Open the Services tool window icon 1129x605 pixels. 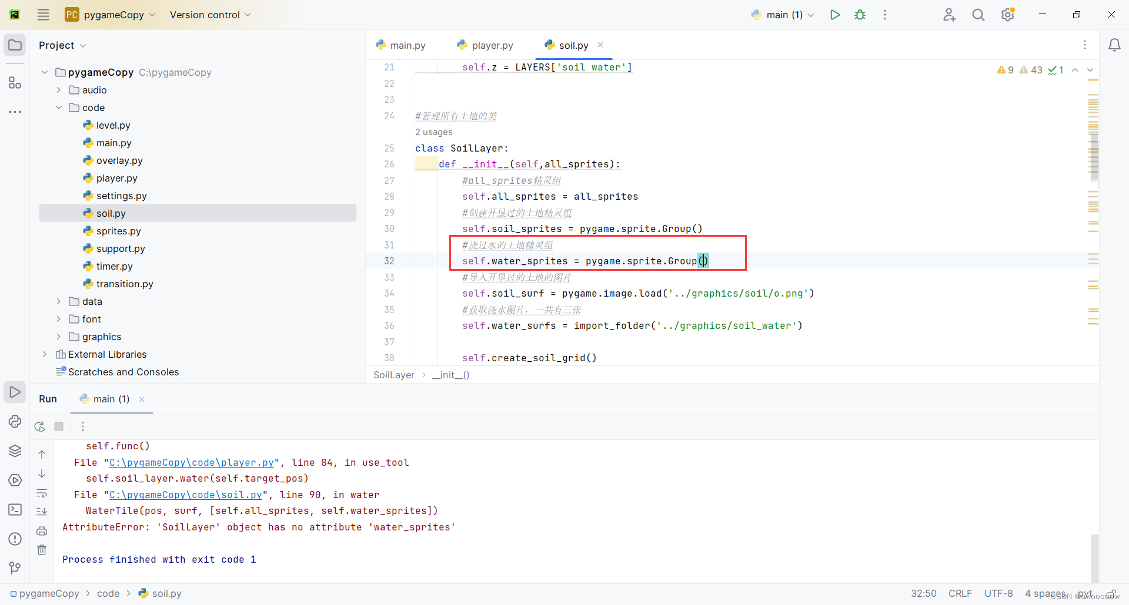pos(15,480)
